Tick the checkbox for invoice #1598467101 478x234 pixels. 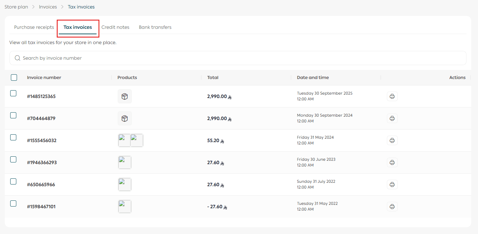pos(13,203)
